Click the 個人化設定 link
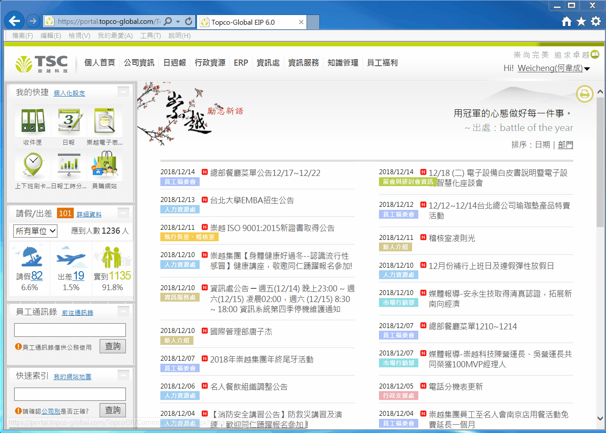 (x=69, y=93)
